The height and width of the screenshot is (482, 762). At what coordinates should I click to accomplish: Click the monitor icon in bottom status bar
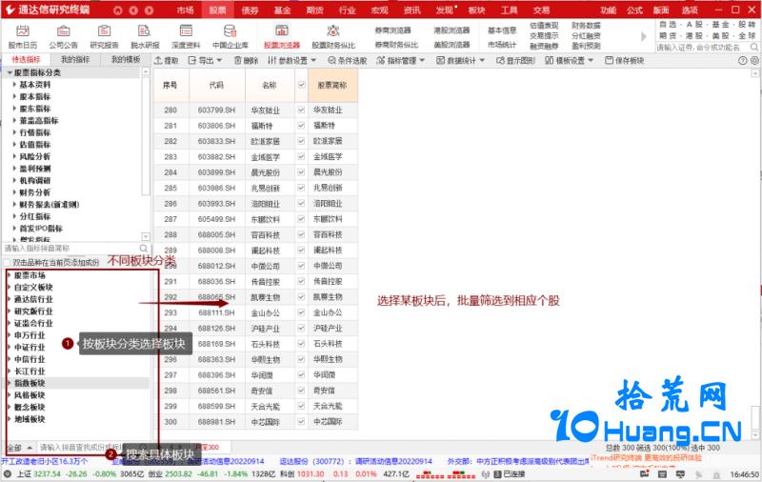point(680,473)
